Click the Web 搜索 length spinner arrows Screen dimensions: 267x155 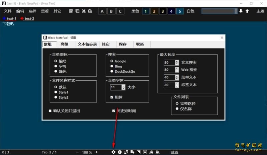click(177, 70)
